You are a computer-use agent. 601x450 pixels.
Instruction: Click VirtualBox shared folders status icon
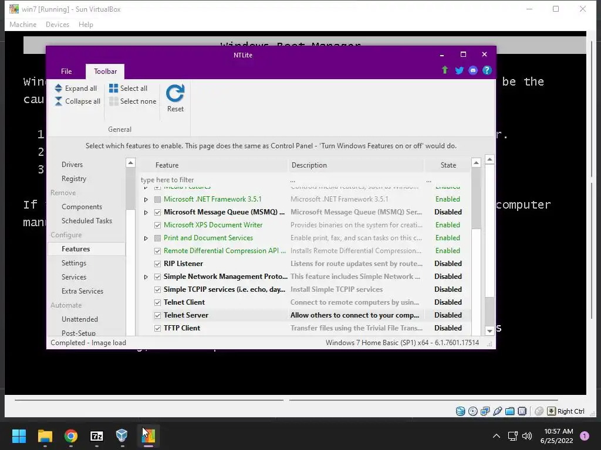tap(510, 411)
